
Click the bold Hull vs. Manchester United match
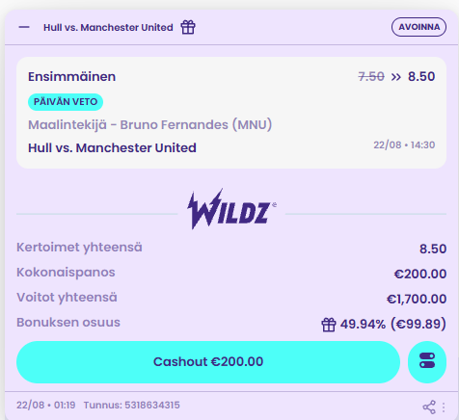(x=112, y=148)
